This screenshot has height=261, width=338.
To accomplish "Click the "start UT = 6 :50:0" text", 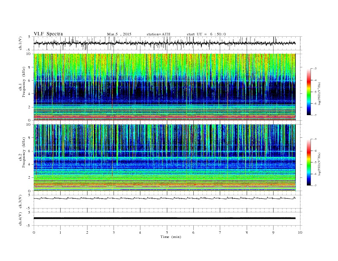I will coord(206,34).
